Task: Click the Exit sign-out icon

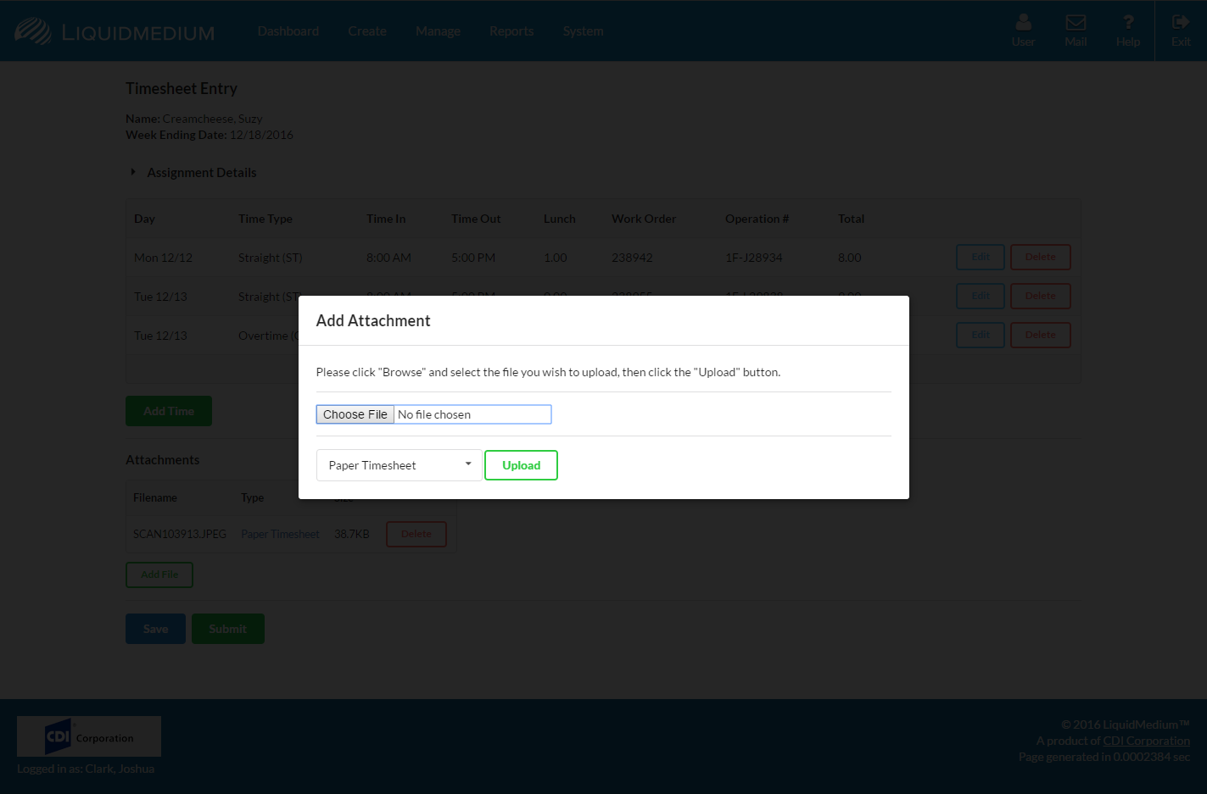Action: click(x=1180, y=23)
